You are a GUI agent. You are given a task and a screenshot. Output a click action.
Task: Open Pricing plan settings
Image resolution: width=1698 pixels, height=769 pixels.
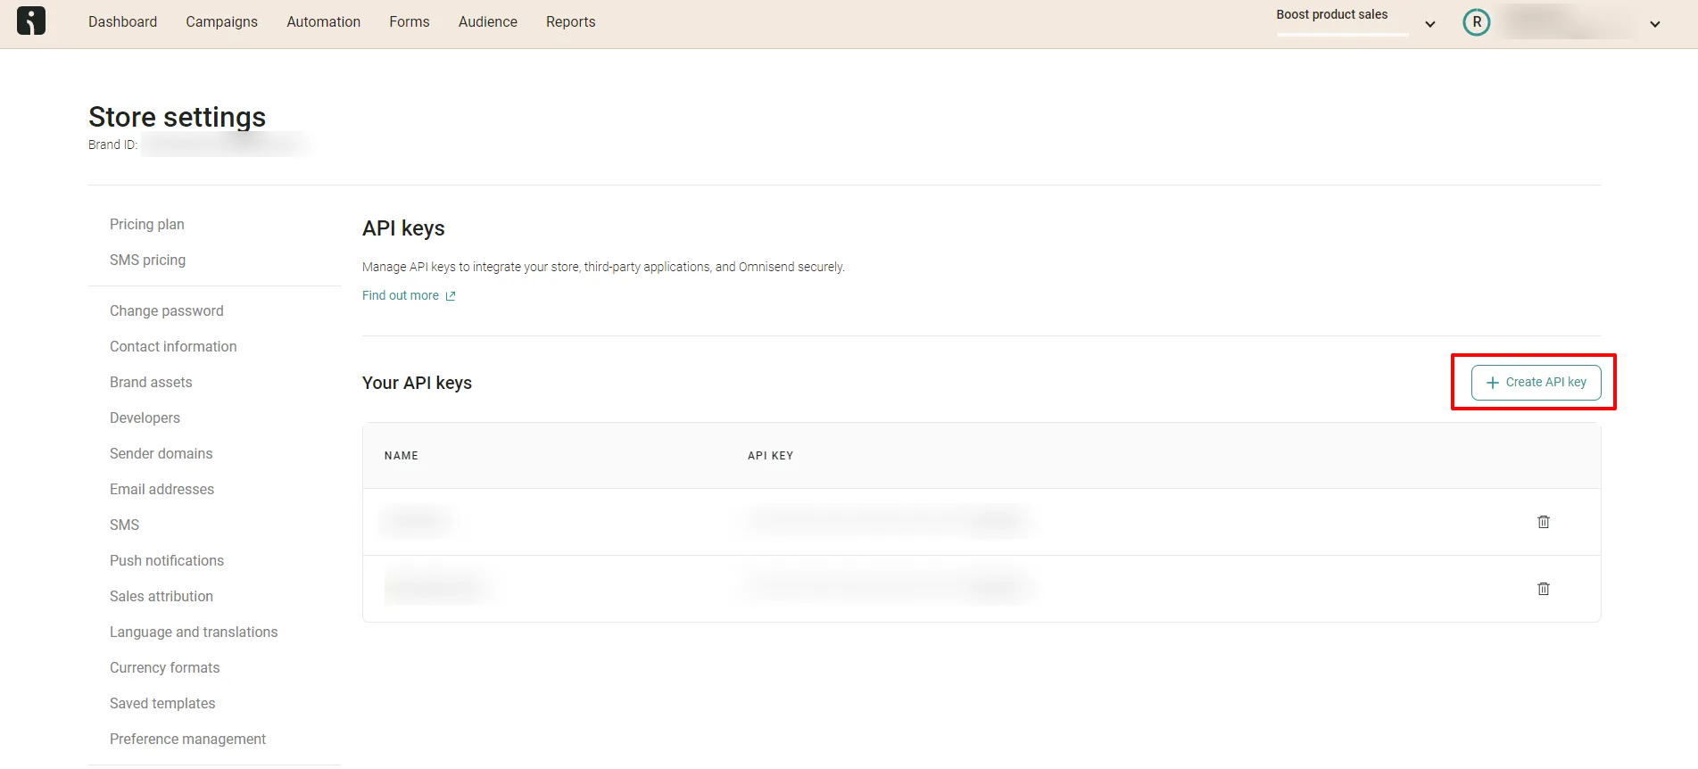147,224
